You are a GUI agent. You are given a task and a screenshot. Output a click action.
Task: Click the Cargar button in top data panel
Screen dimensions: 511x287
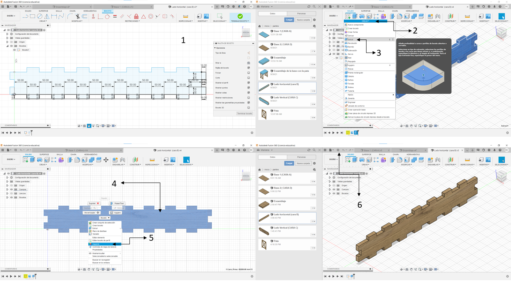[289, 20]
